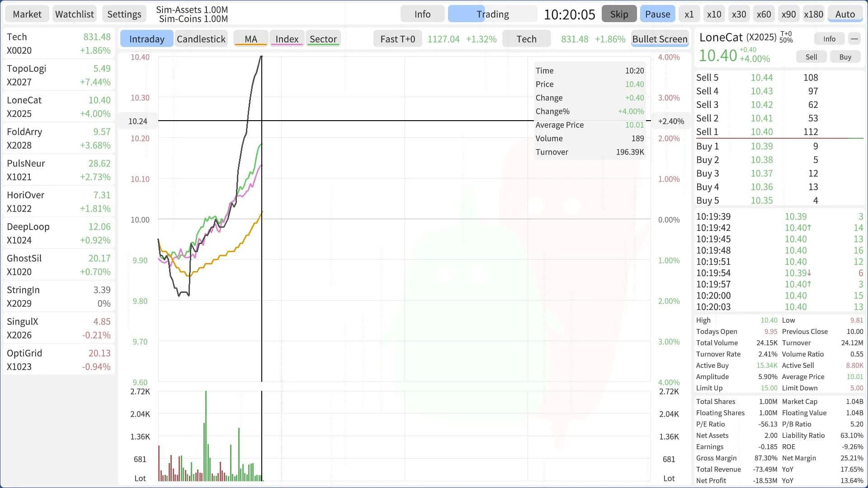The height and width of the screenshot is (488, 868).
Task: Click the Buy 2 order row at 10.38
Action: point(779,160)
